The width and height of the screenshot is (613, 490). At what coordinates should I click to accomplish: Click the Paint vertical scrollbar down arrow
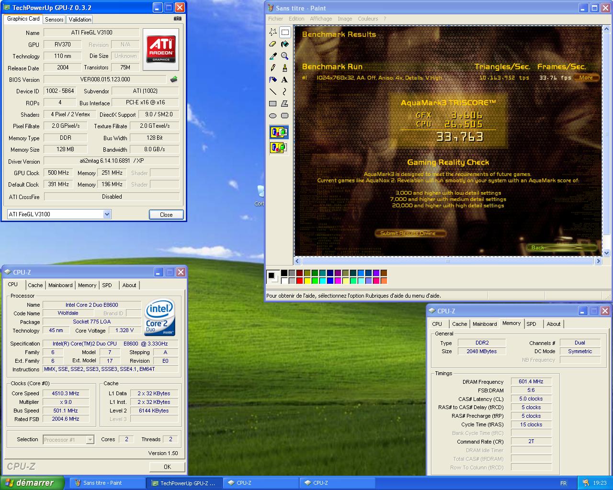606,253
